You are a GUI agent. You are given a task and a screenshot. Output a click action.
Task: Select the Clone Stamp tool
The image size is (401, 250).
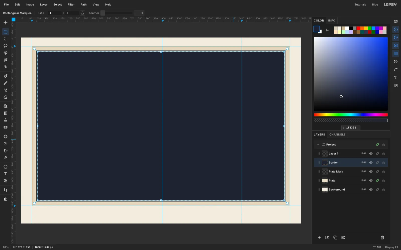[x=6, y=120]
